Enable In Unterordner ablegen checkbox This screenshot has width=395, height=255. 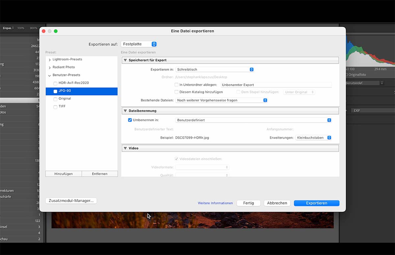[176, 85]
